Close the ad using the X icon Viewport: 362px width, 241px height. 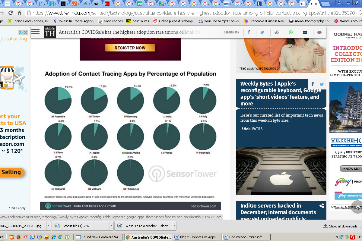(x=26, y=32)
